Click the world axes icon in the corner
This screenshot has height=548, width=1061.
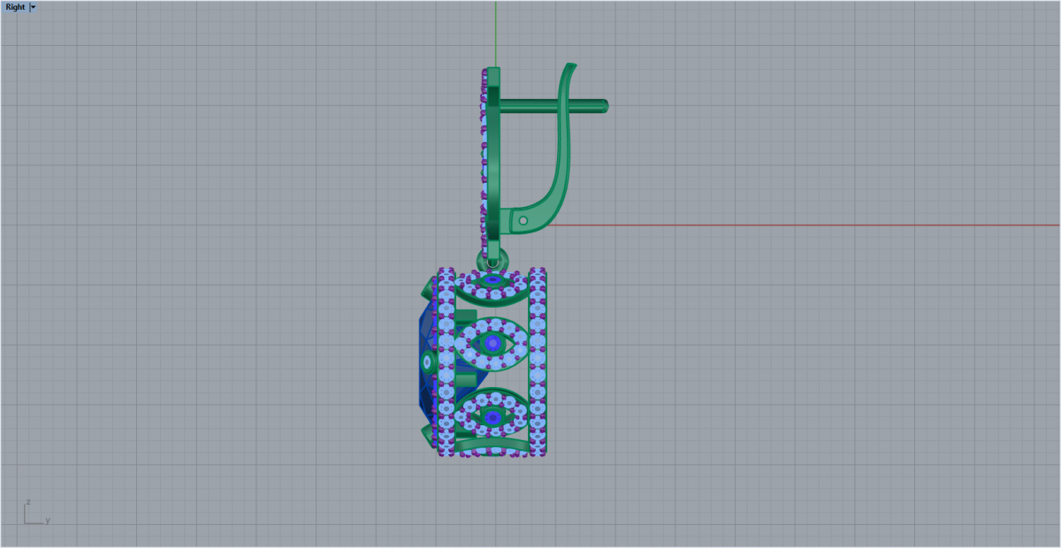tap(34, 514)
